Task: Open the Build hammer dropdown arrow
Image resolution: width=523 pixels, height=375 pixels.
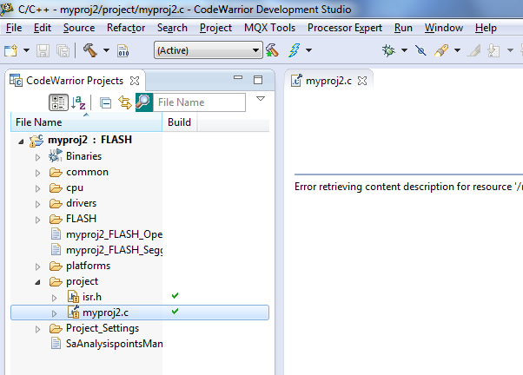Action: [x=106, y=50]
